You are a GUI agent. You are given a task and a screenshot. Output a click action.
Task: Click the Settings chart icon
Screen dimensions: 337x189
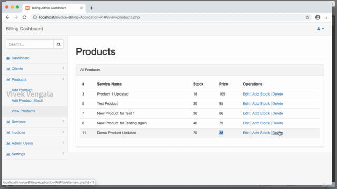click(8, 154)
